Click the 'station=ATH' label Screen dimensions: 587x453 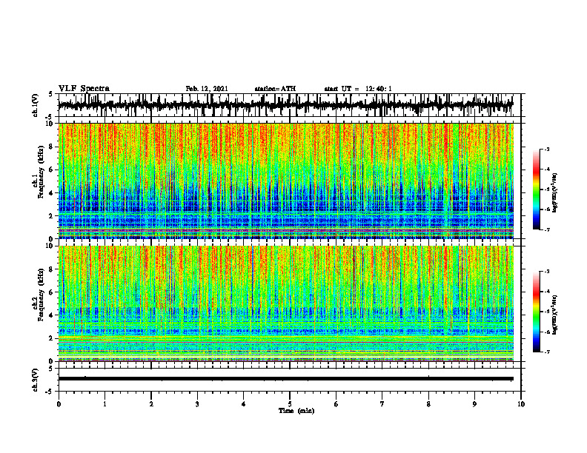pyautogui.click(x=275, y=89)
